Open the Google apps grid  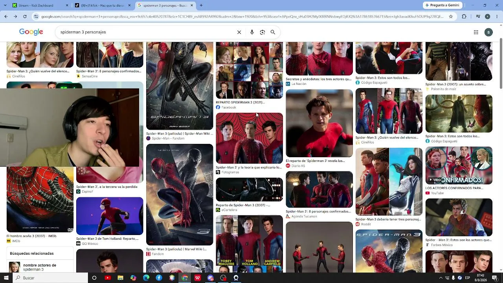click(476, 32)
